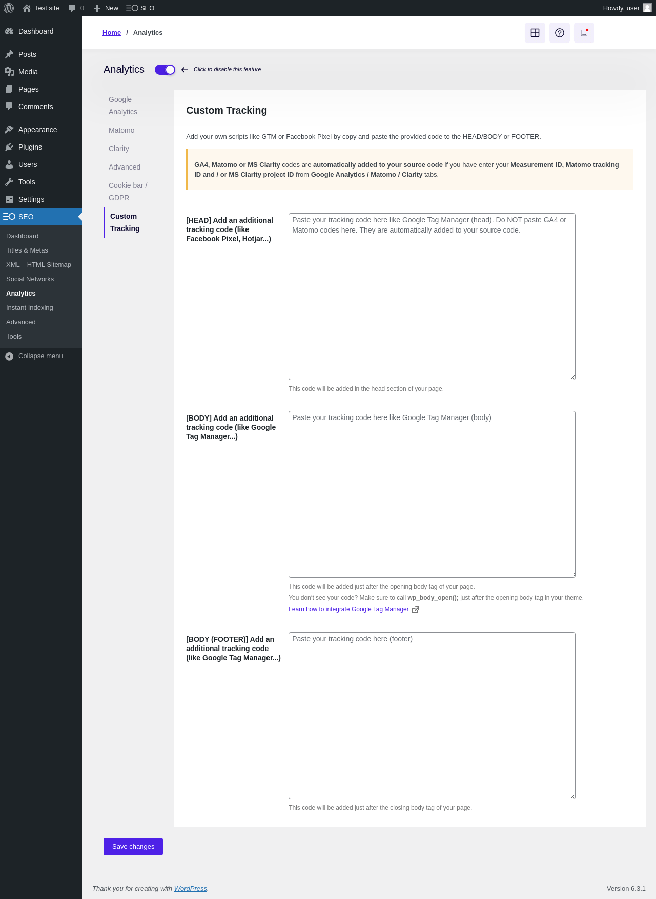Image resolution: width=656 pixels, height=899 pixels.
Task: Follow the Home breadcrumb link
Action: 112,33
